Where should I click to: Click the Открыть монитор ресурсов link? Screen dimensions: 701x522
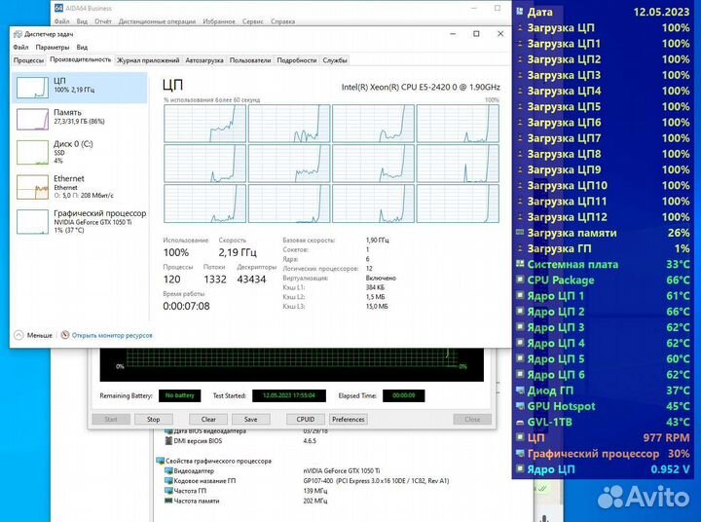point(112,334)
